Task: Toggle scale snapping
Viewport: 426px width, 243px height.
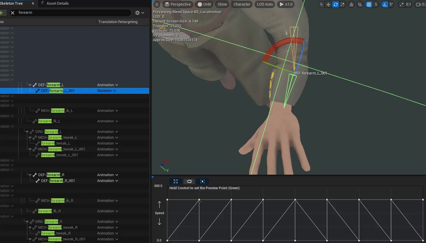Action: pos(401,4)
